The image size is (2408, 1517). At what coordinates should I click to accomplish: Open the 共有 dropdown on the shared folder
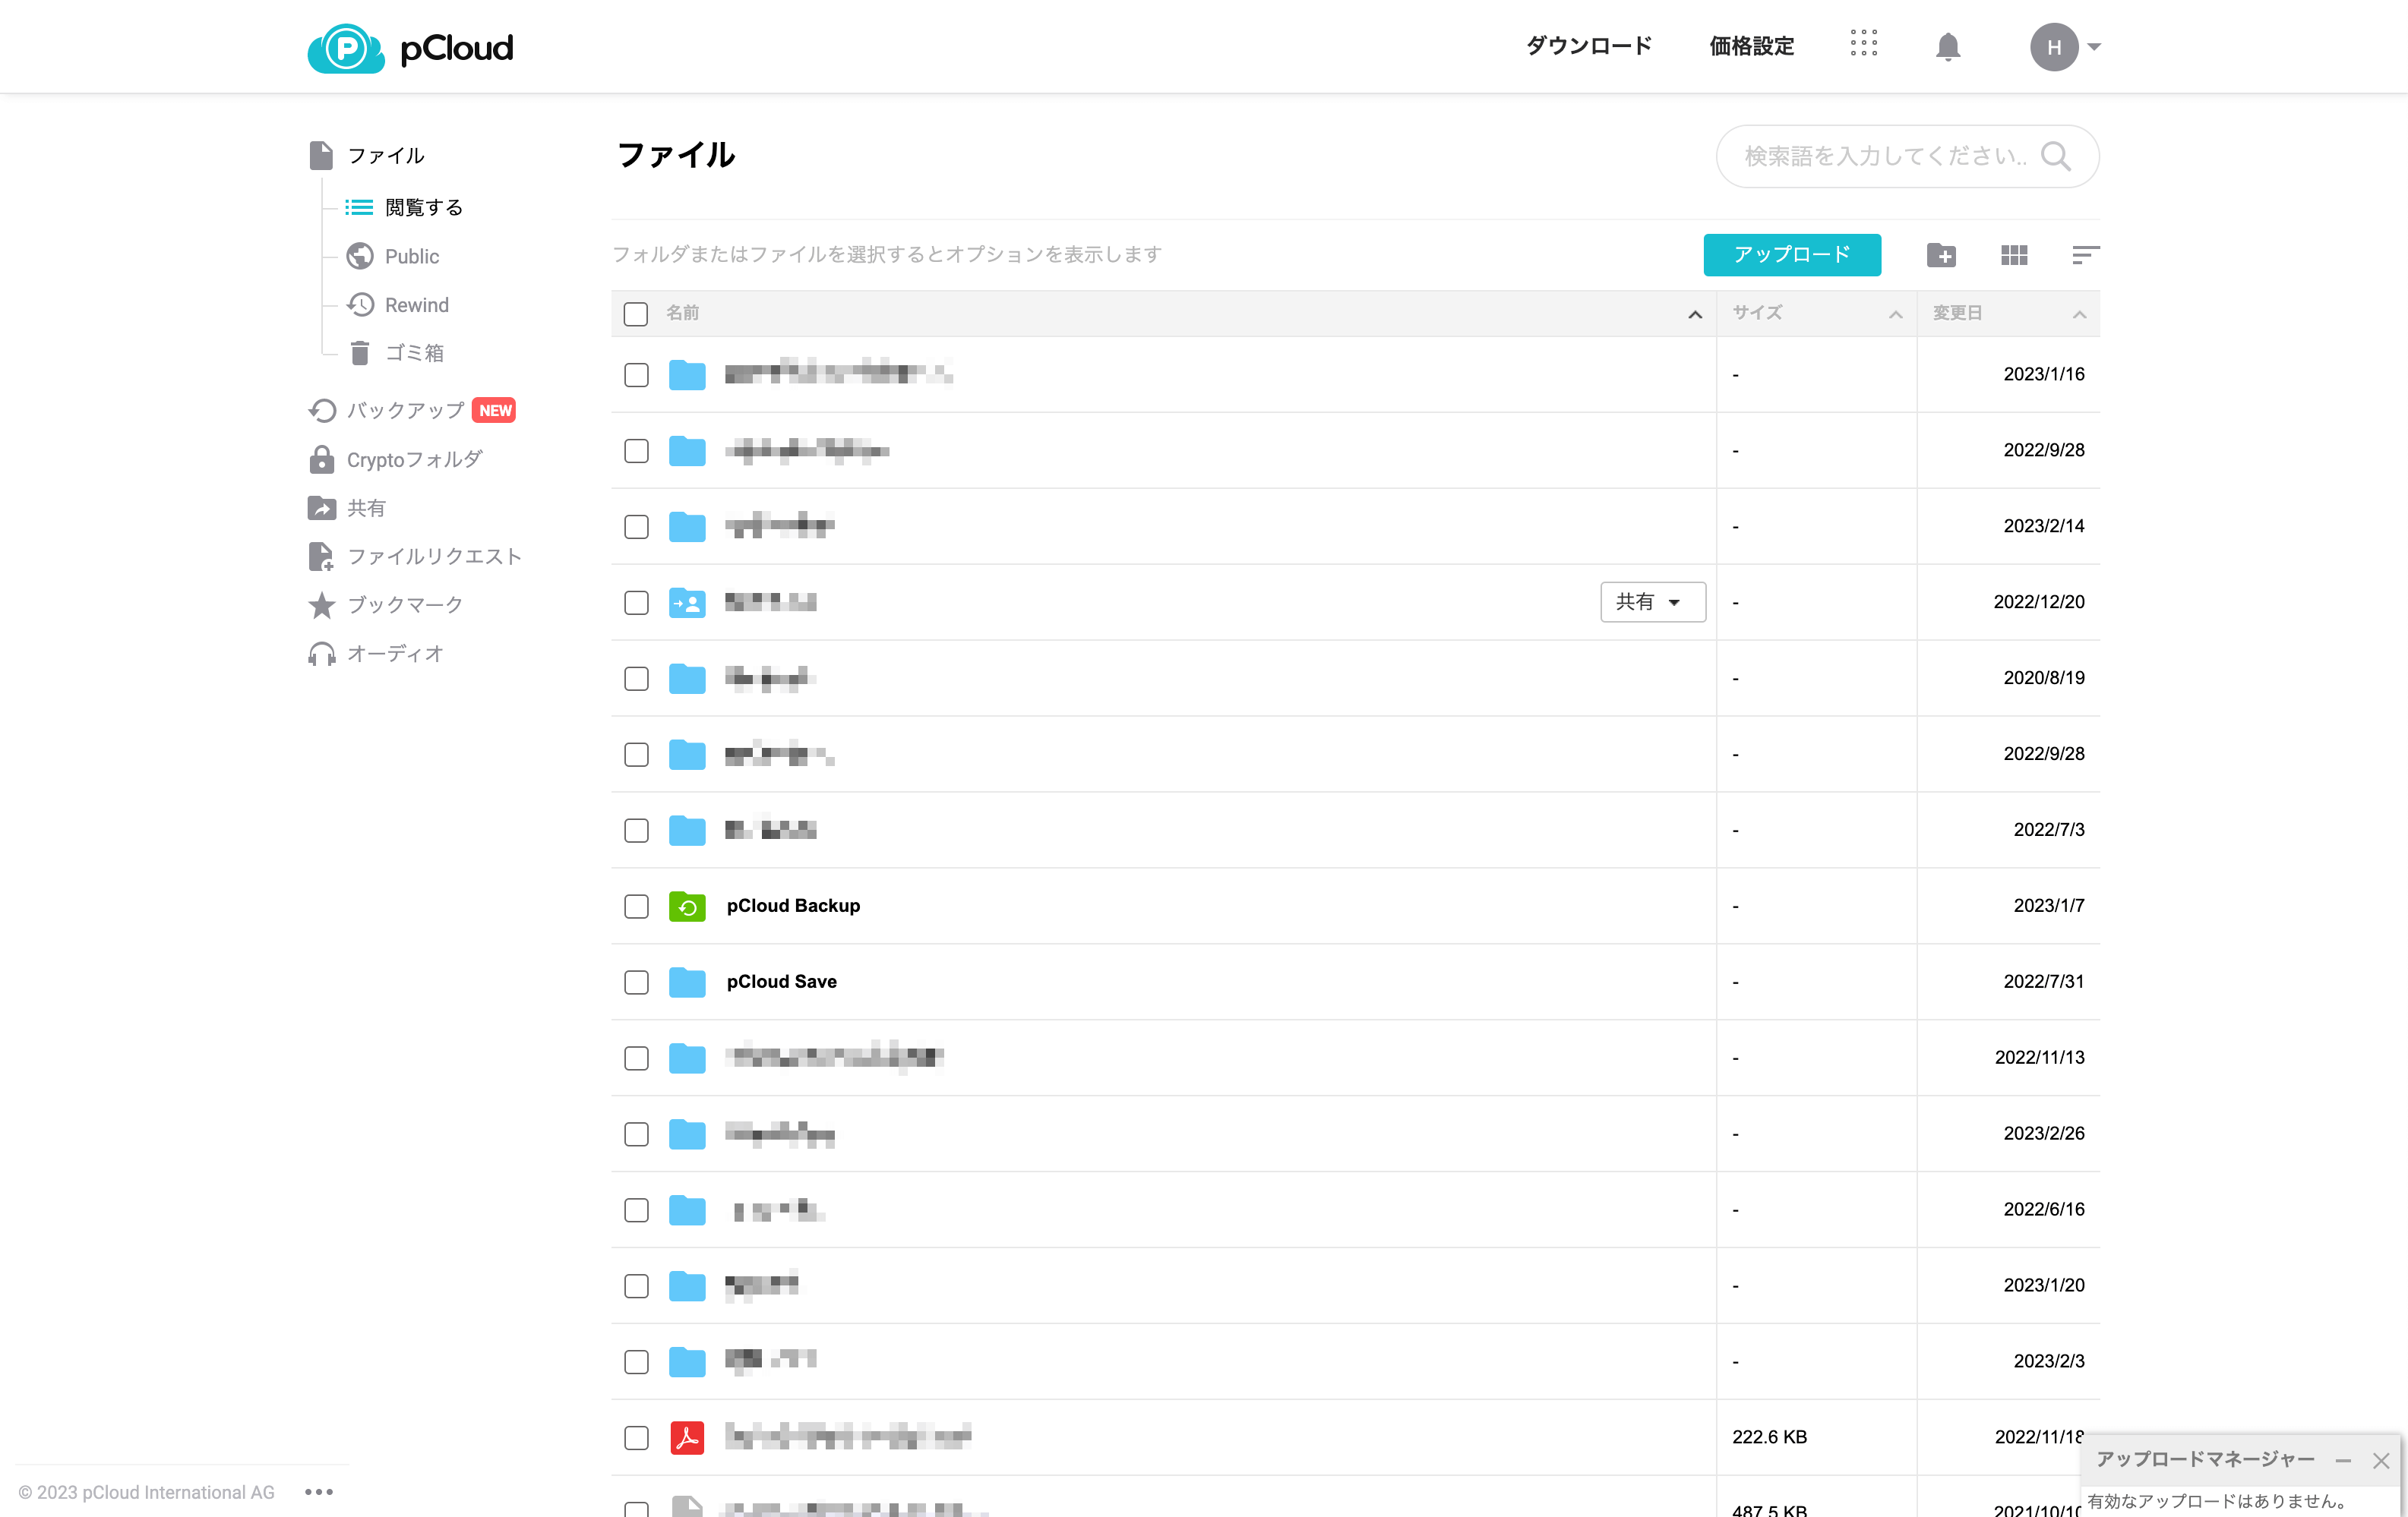click(x=1652, y=601)
